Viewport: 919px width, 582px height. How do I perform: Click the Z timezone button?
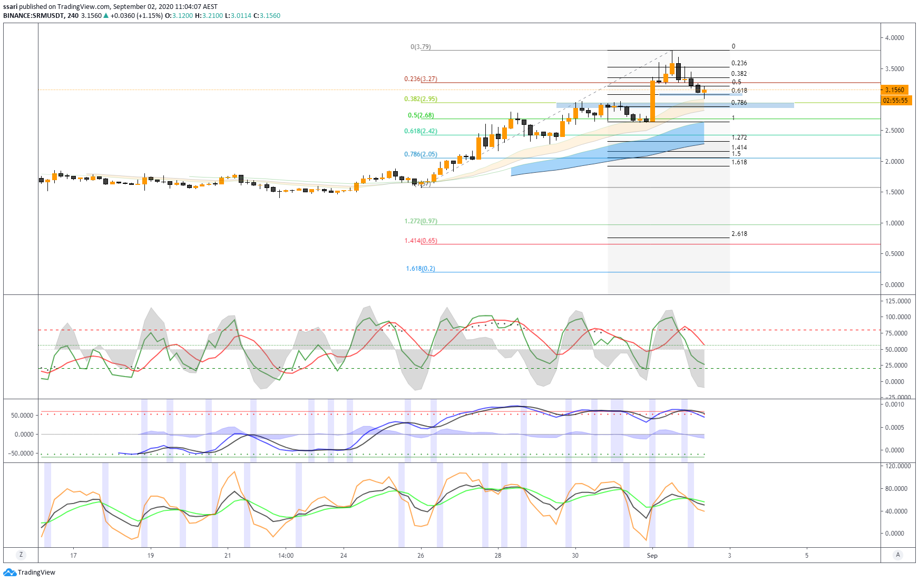click(x=21, y=555)
